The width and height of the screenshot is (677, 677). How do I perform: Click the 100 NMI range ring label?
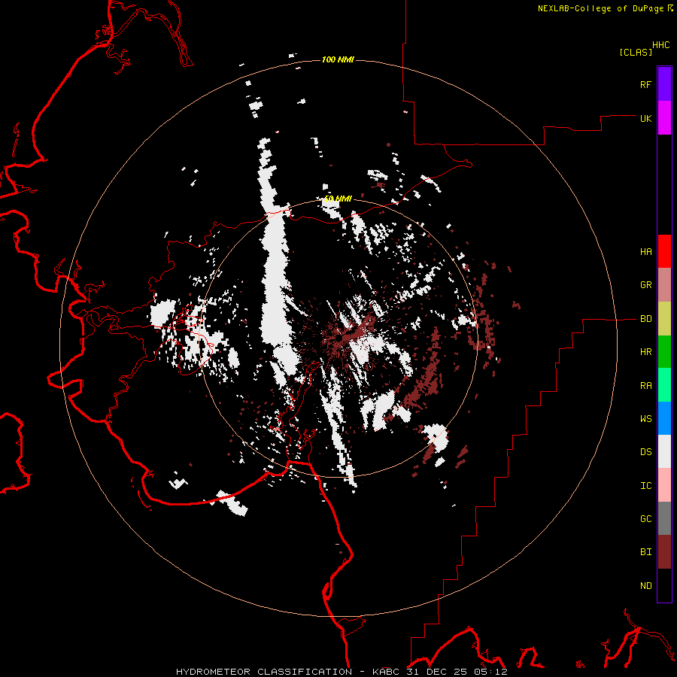click(x=338, y=59)
